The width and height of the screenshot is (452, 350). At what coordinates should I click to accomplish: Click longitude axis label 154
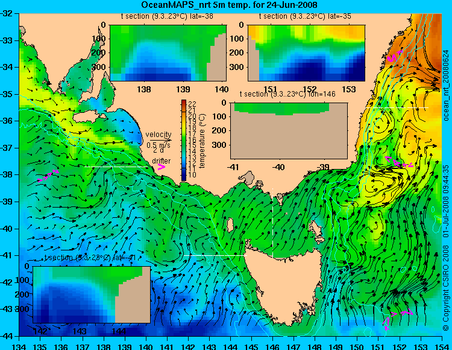tap(442, 346)
